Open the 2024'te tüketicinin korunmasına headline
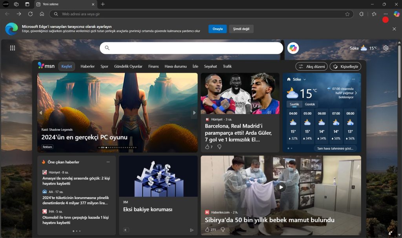Screen dimensions: 402x238 (76, 200)
